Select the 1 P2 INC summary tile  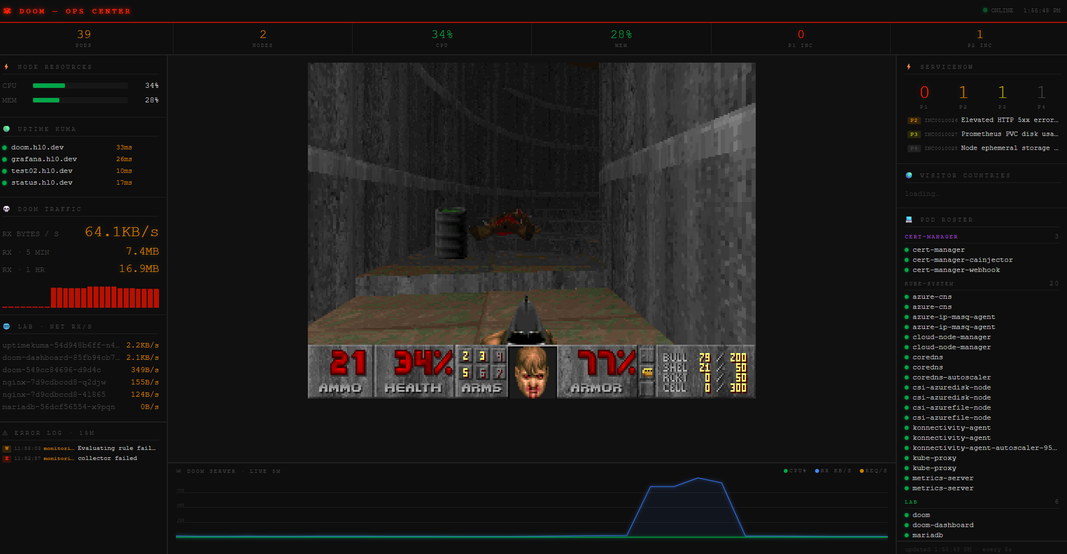980,39
